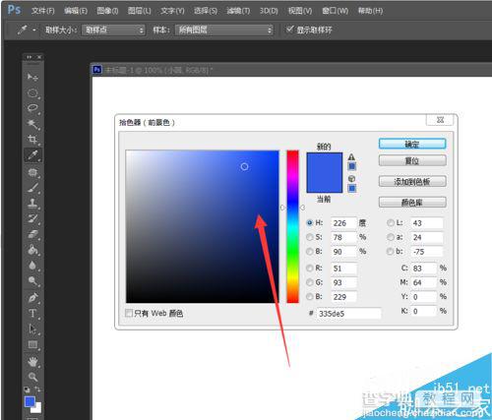Click the not web-safe cube icon
The image size is (492, 420).
click(351, 178)
